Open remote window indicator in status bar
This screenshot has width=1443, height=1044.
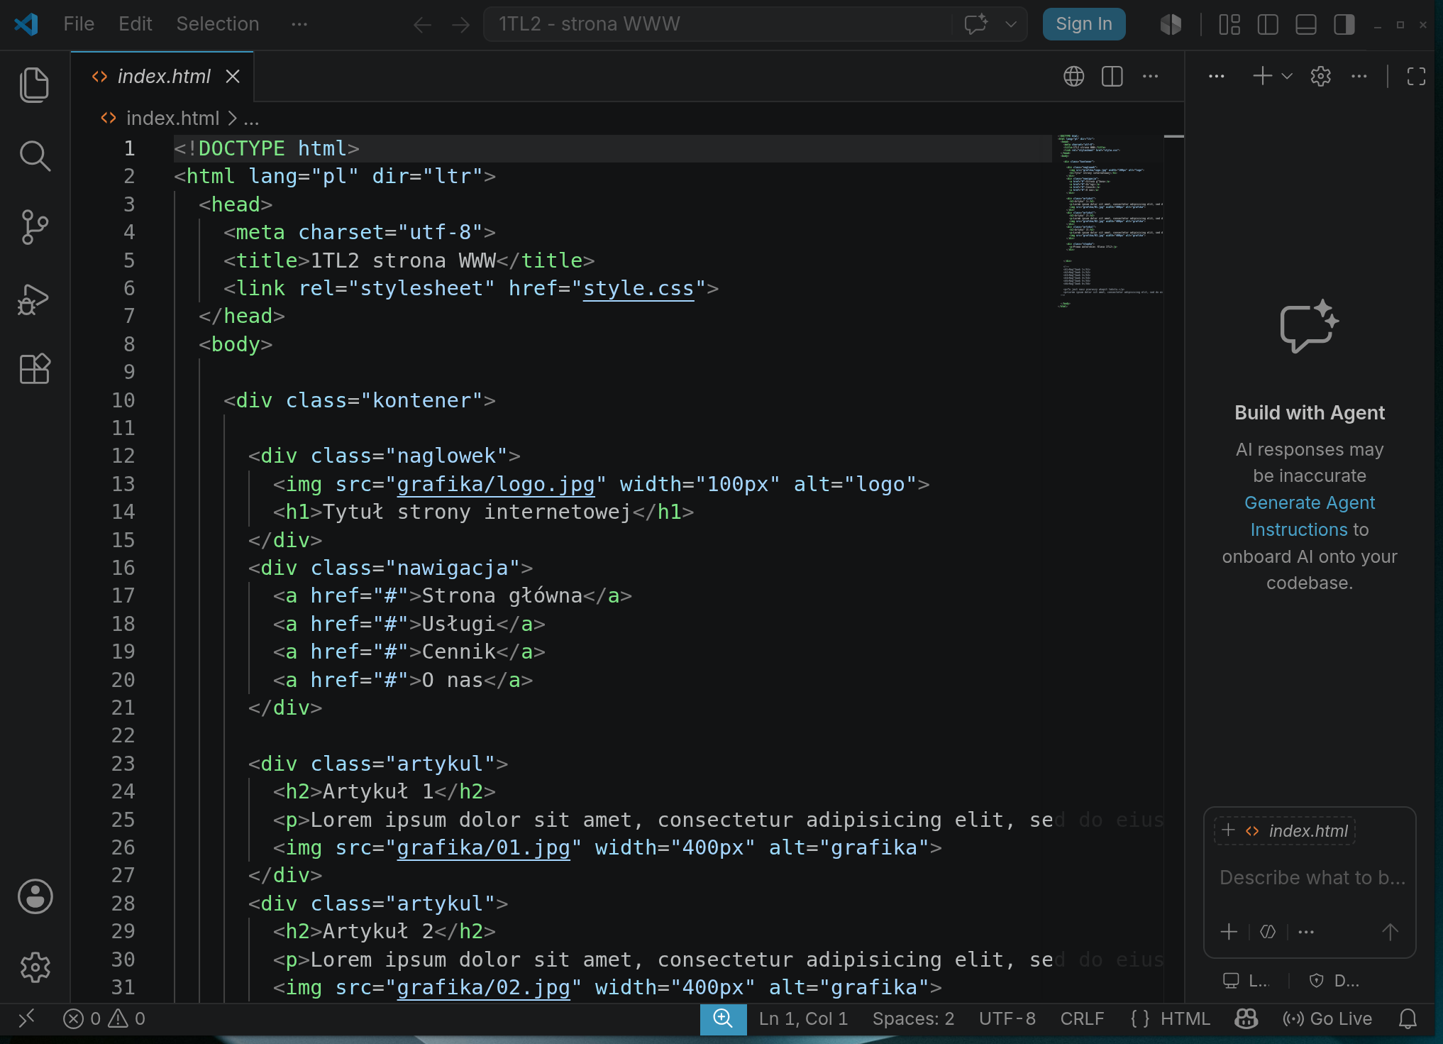pyautogui.click(x=27, y=1018)
